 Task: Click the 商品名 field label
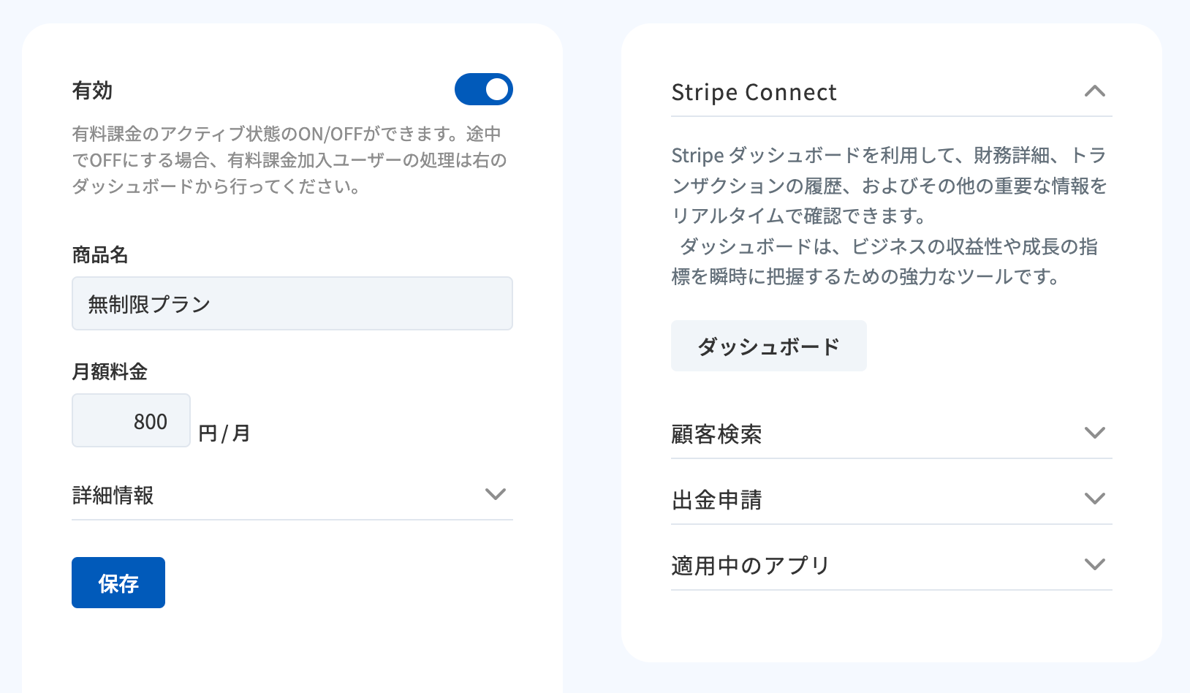[100, 255]
